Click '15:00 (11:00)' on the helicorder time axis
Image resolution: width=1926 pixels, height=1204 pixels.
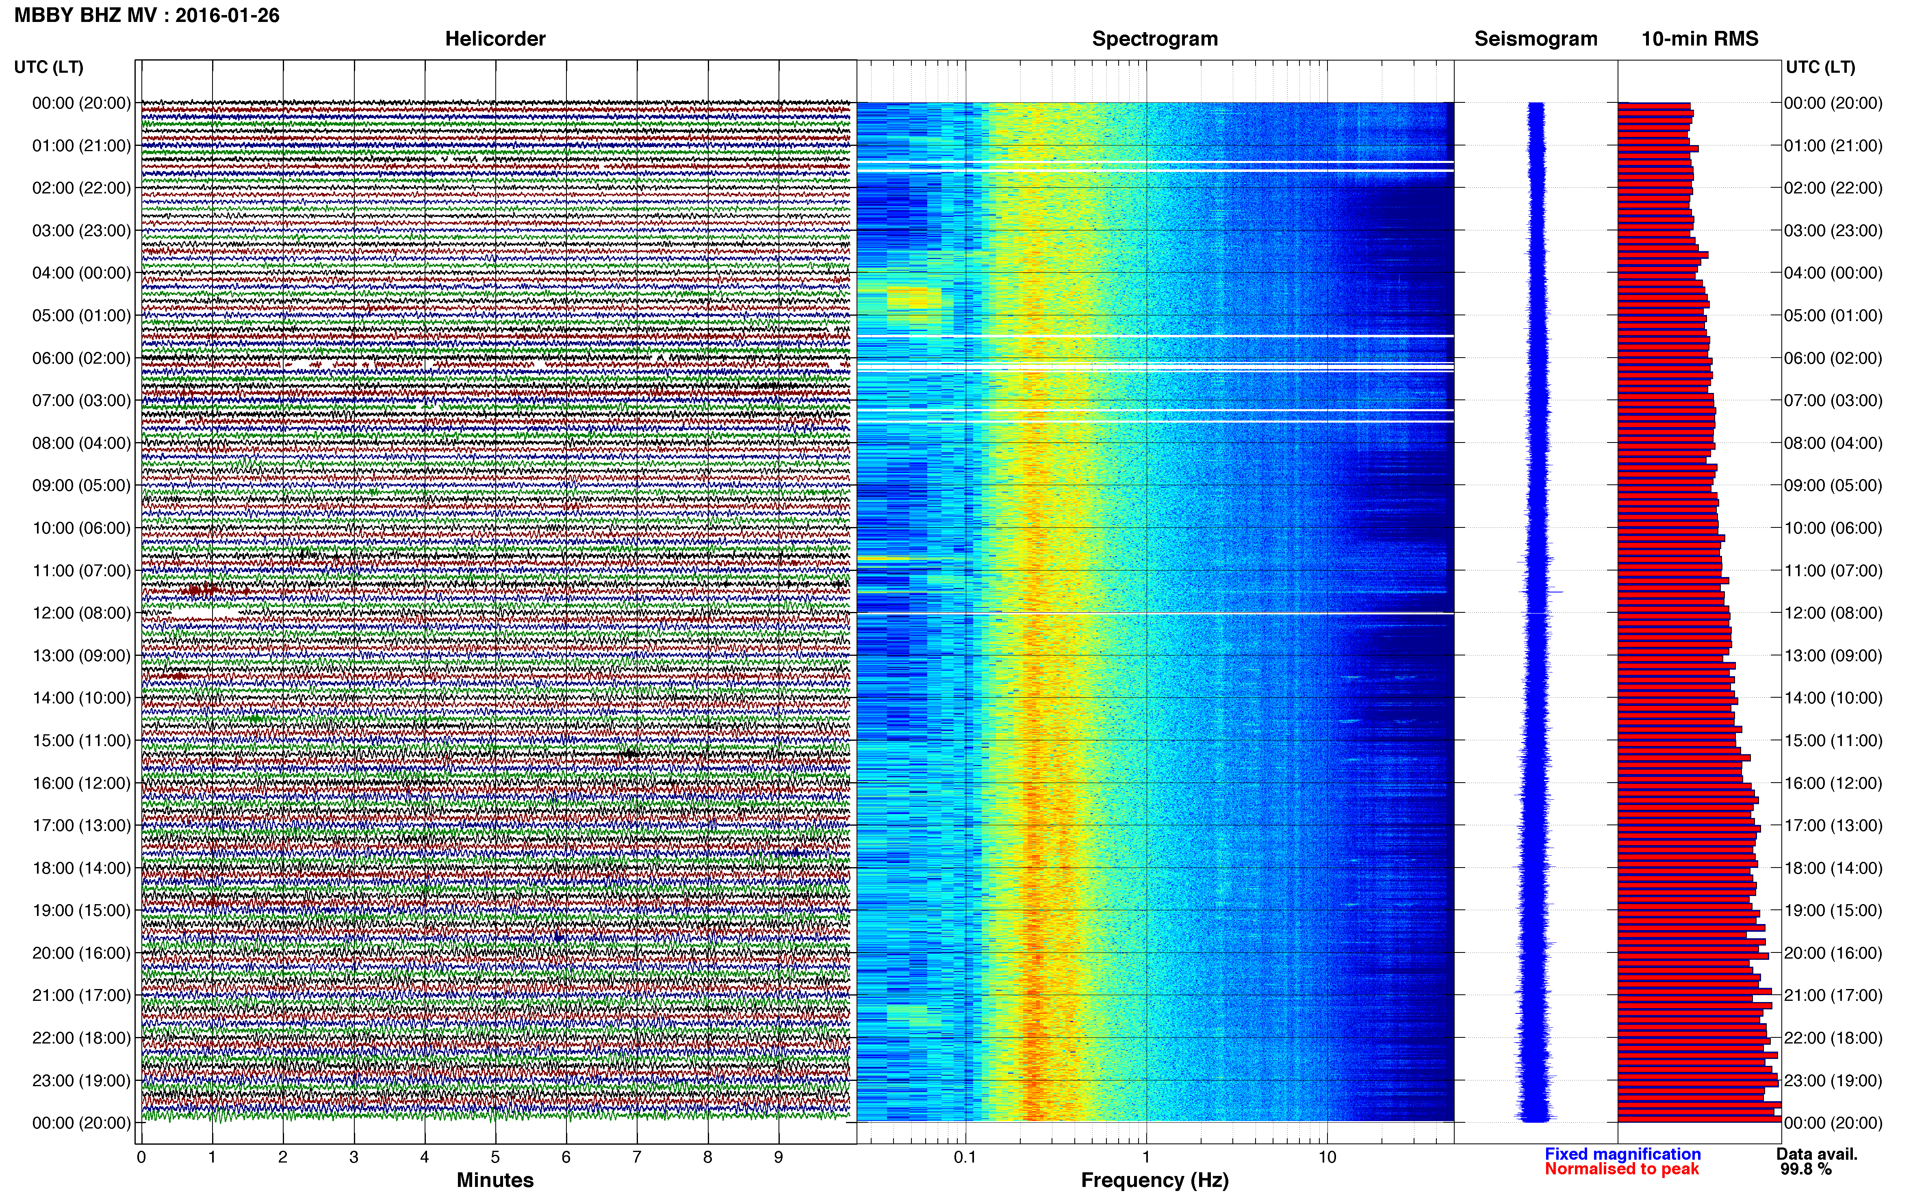[x=81, y=740]
